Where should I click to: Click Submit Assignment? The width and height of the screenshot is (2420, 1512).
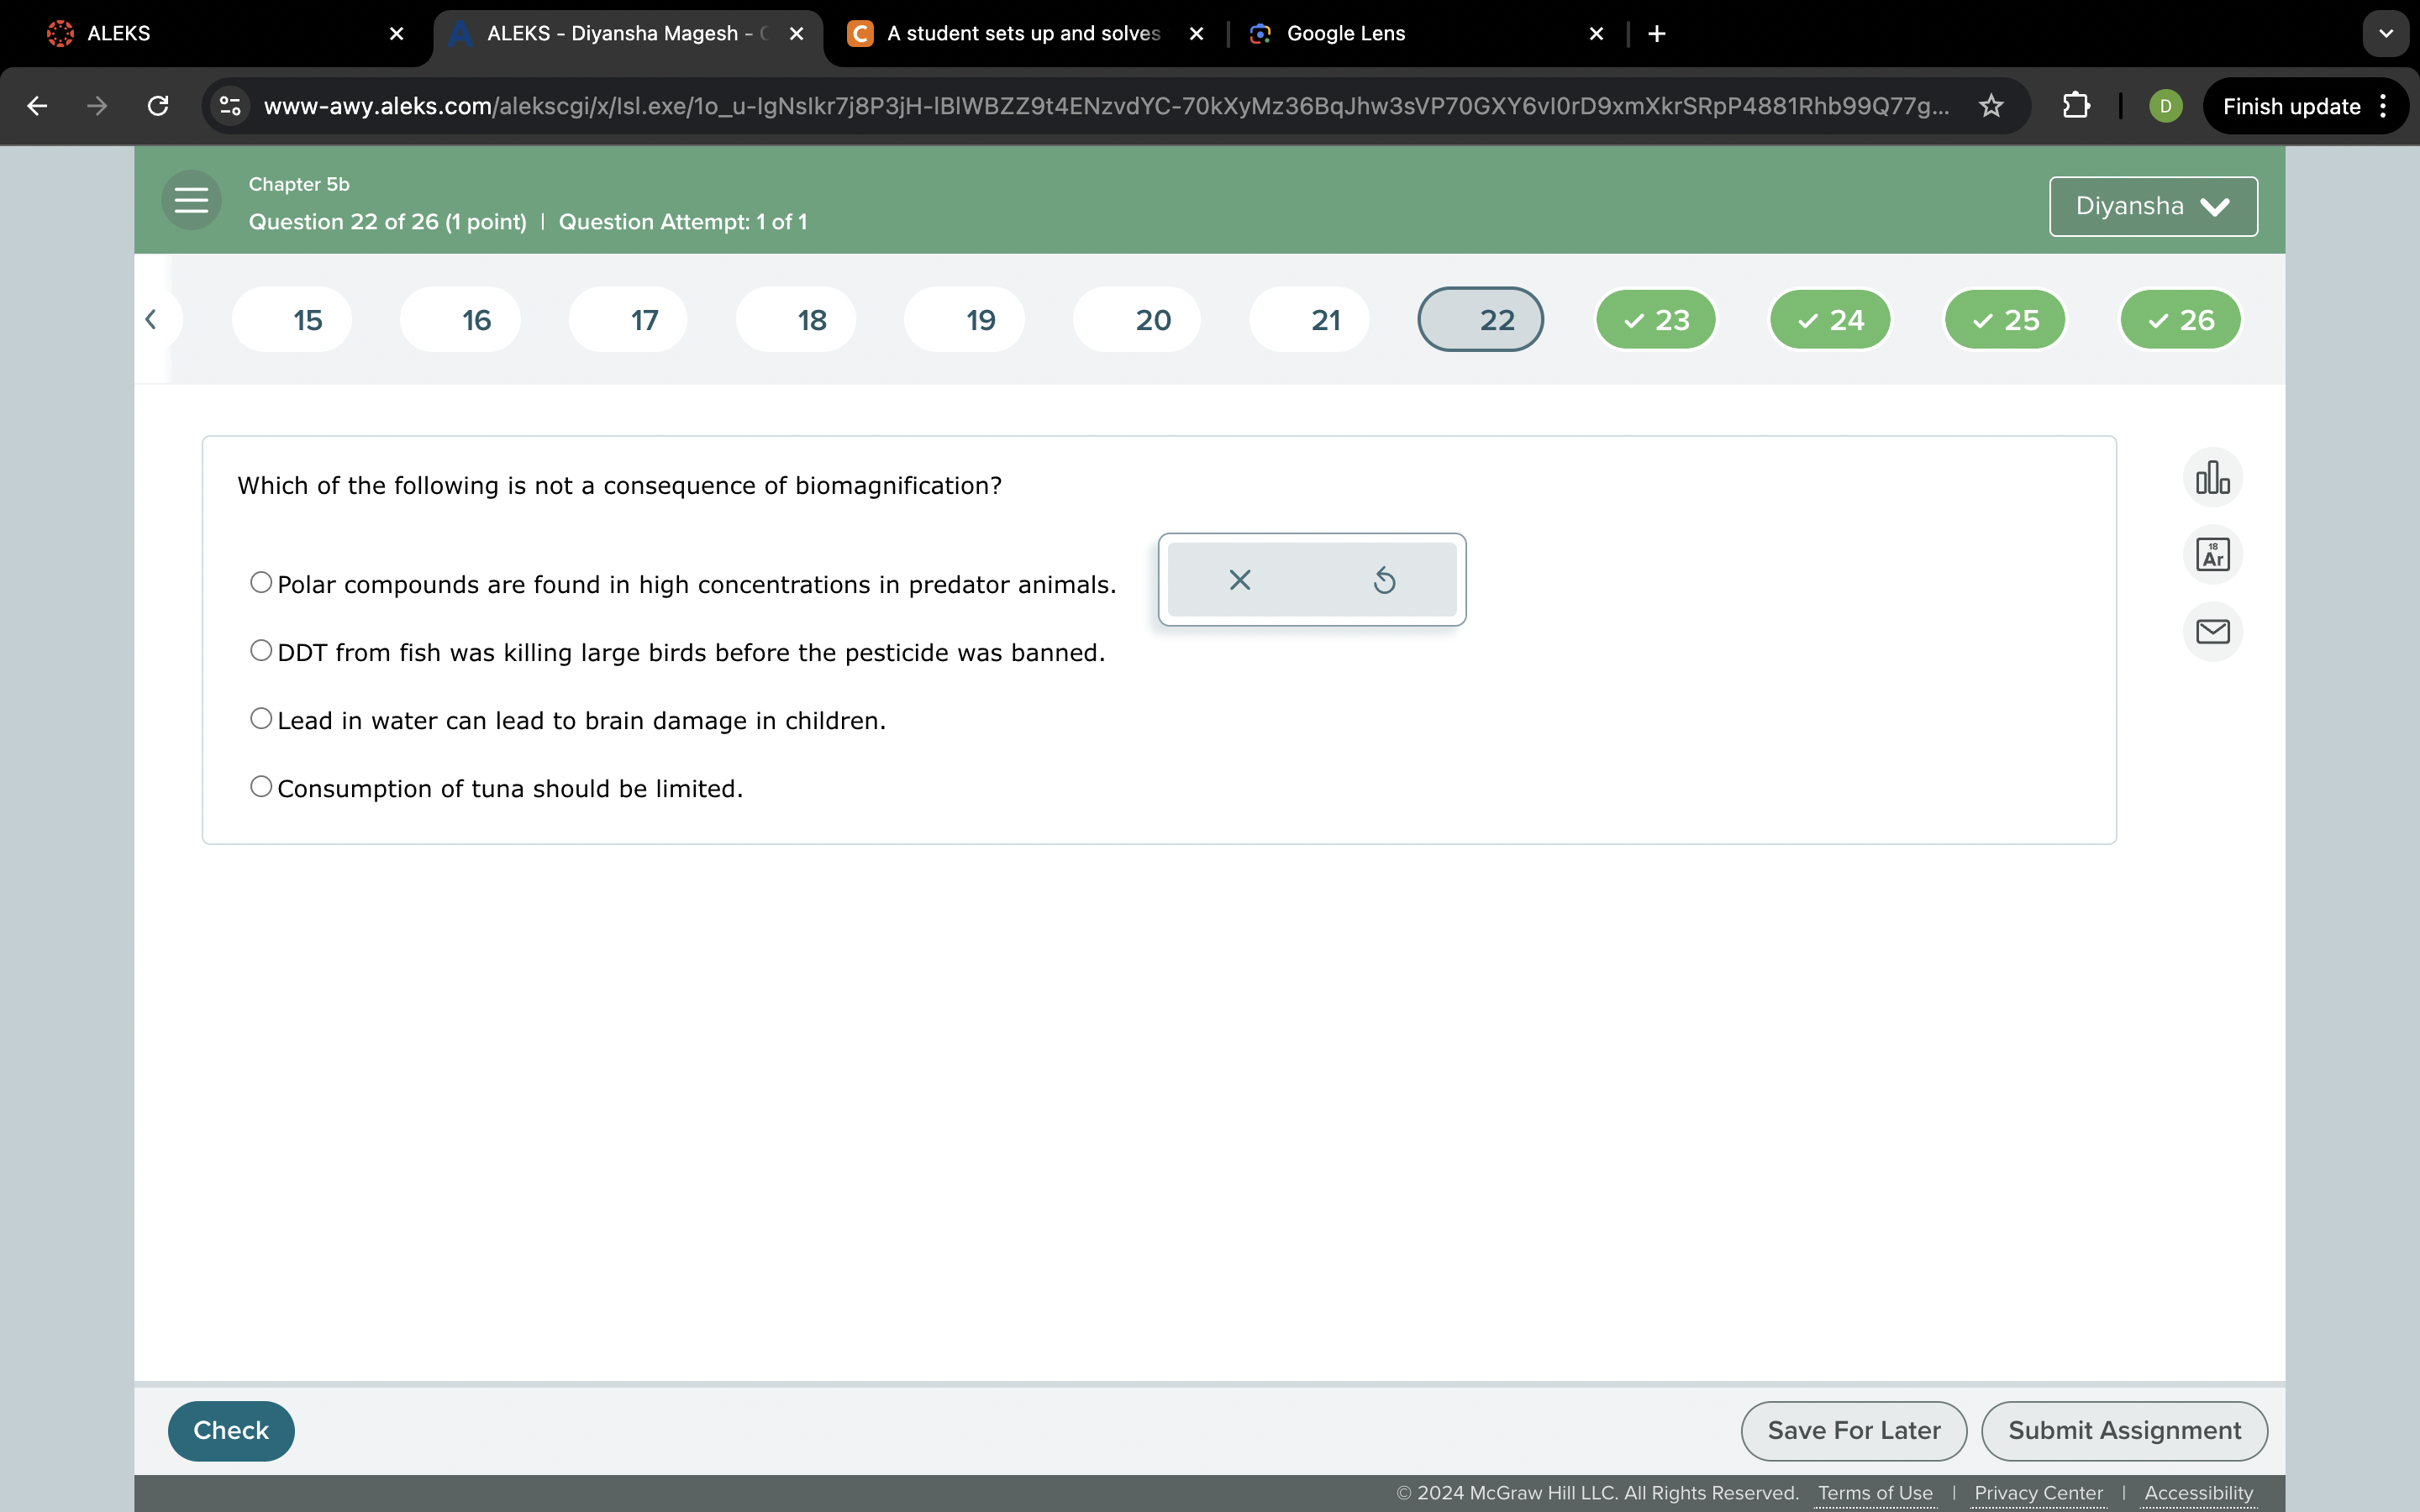(2125, 1430)
